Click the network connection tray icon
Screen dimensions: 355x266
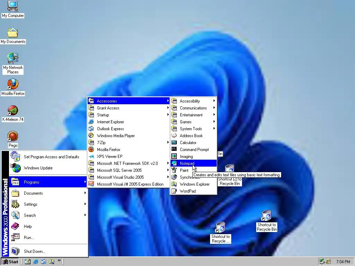click(322, 262)
